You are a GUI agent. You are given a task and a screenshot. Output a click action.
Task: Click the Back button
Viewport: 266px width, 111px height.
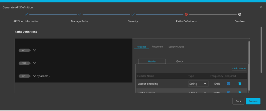coord(238,101)
